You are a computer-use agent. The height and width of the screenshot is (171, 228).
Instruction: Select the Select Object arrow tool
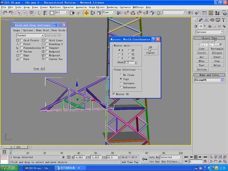(39, 13)
